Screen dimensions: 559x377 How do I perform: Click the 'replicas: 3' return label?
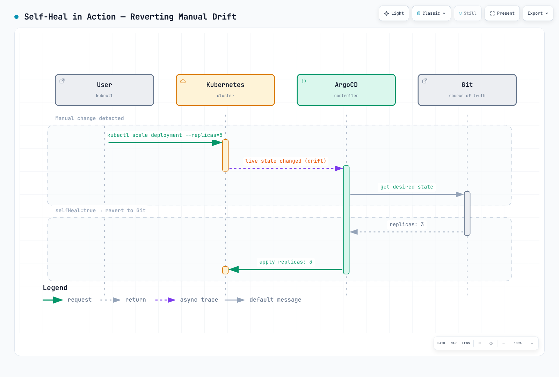(x=407, y=224)
